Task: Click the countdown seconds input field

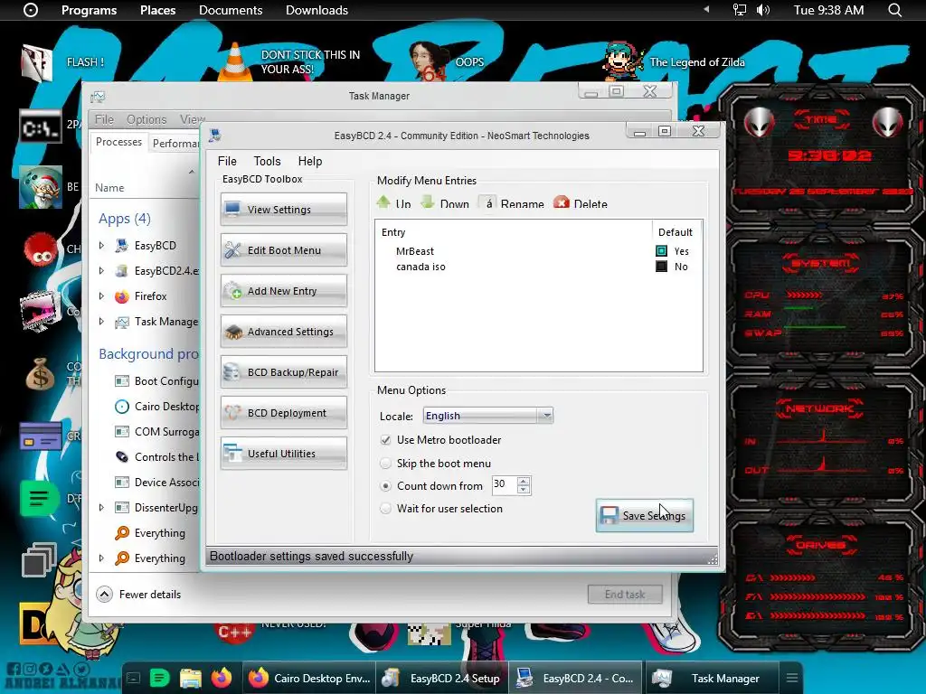Action: [505, 485]
